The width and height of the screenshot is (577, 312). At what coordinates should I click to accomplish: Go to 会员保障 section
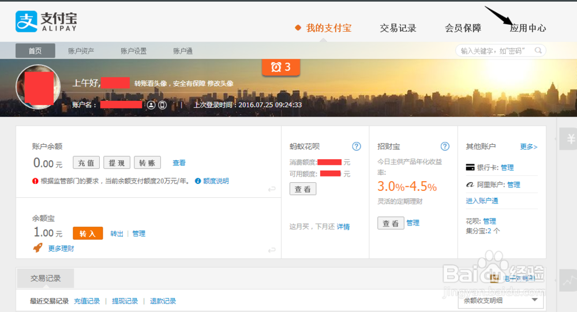[463, 28]
